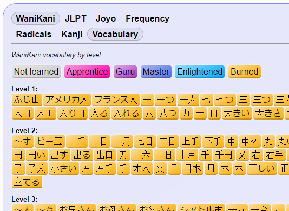Open the 立てる vocabulary item
The height and width of the screenshot is (211, 289).
[x=27, y=182]
